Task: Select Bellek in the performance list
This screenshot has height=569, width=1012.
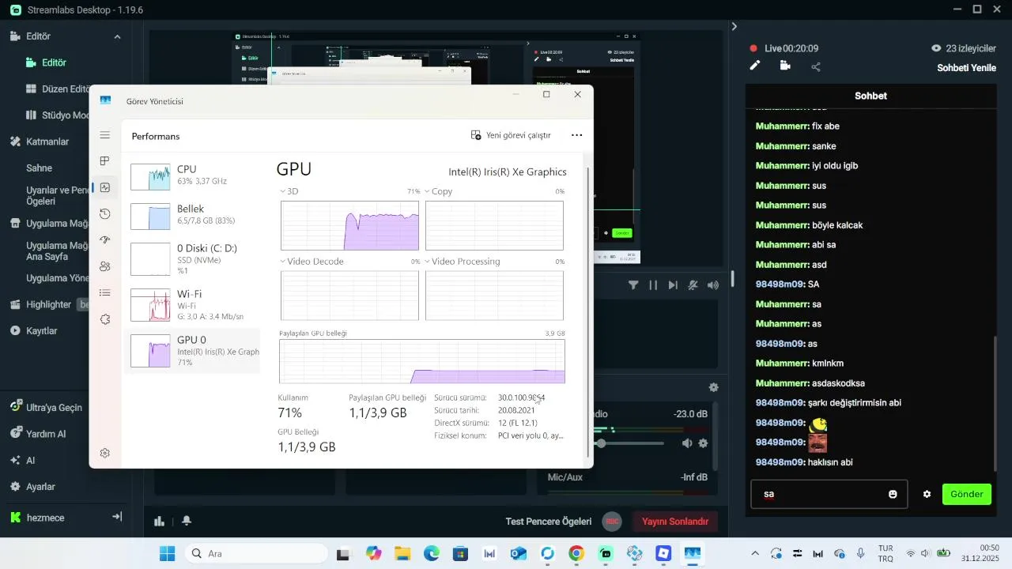Action: [x=193, y=215]
